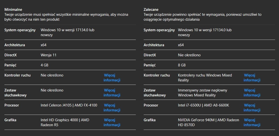Click the 4 GB memory value

click(x=44, y=65)
